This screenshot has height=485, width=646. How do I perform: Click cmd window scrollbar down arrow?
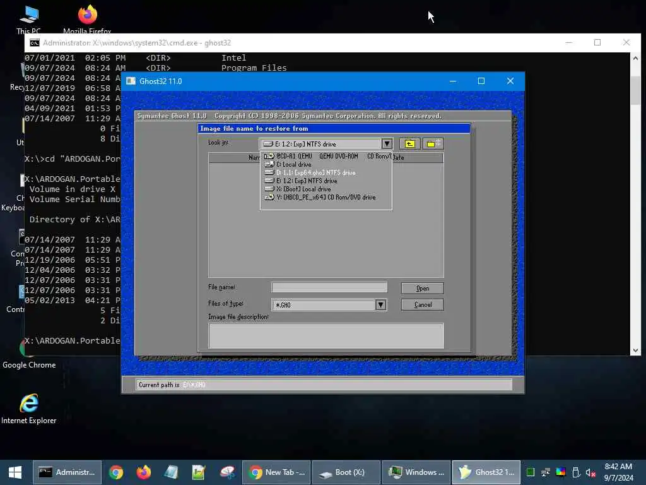coord(635,350)
